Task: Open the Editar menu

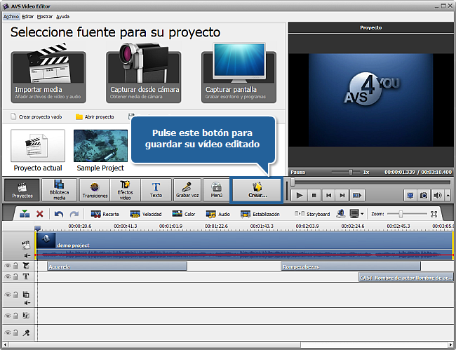Action: (x=28, y=17)
